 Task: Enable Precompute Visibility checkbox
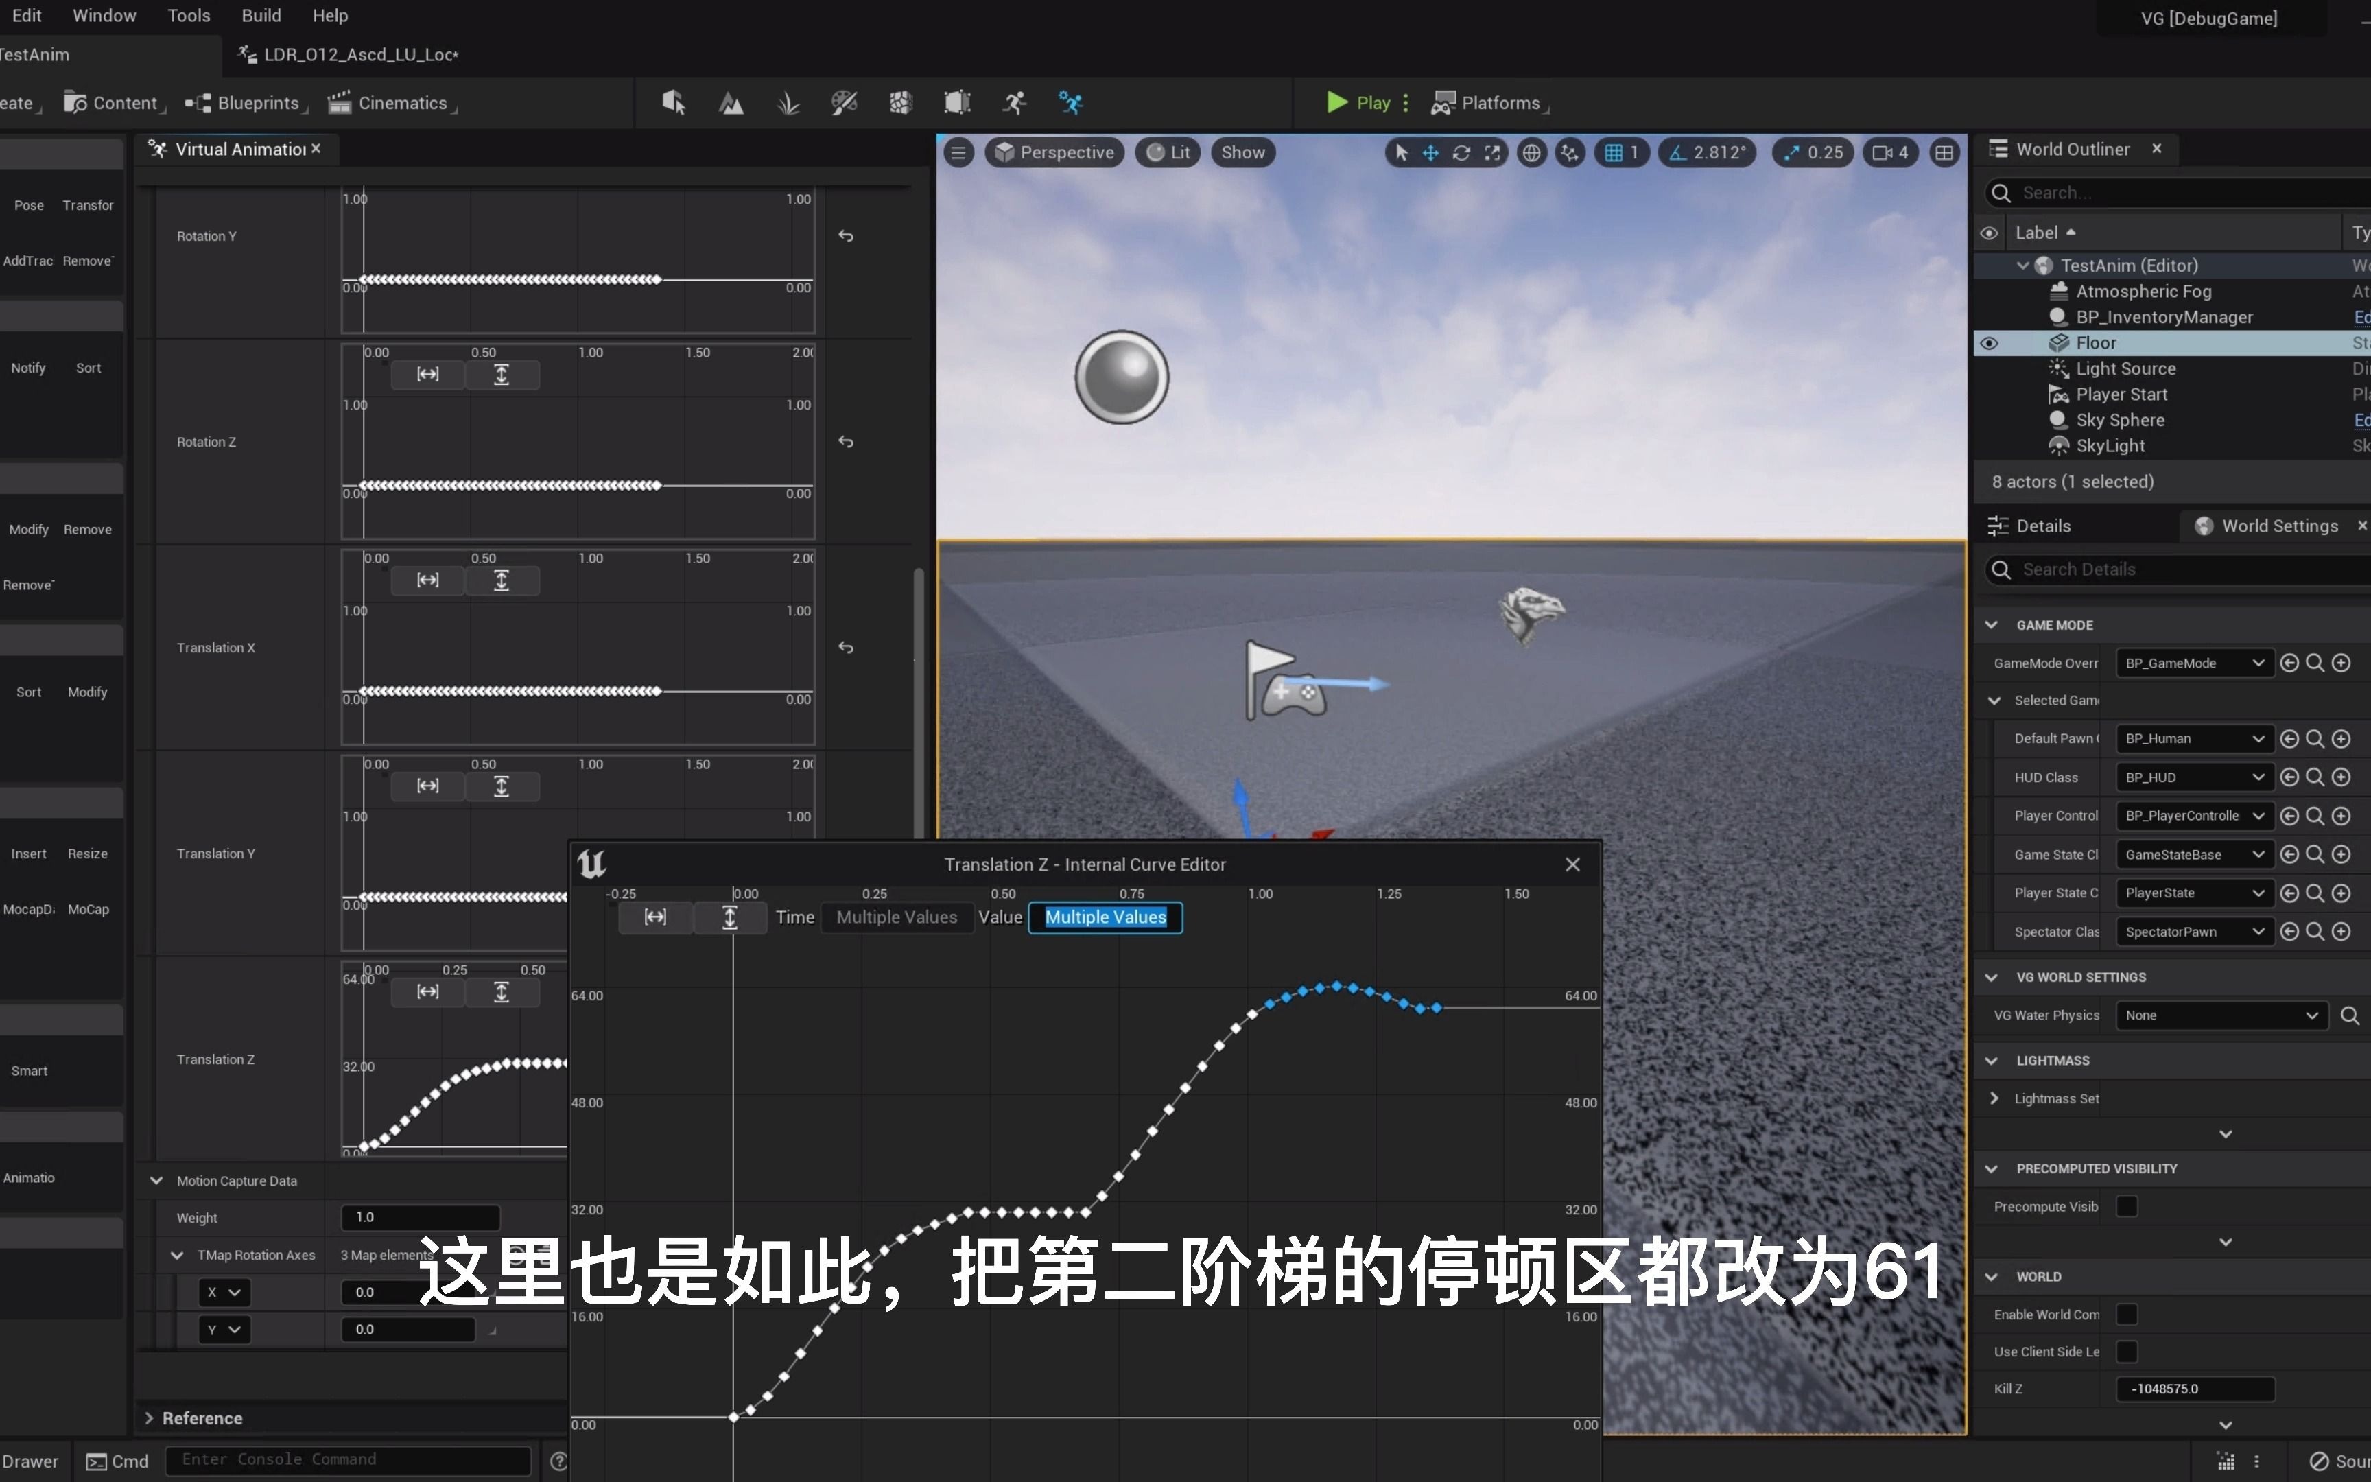(2126, 1207)
